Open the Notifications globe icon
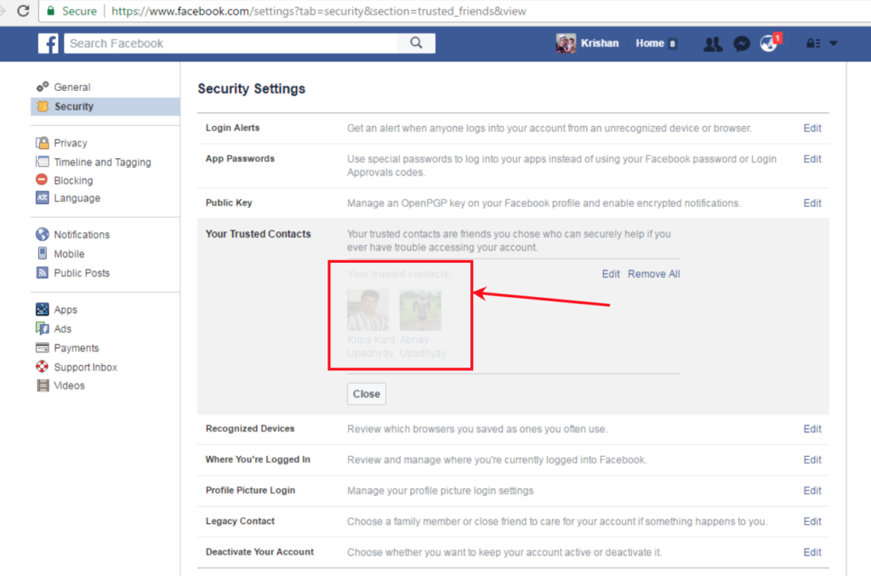This screenshot has height=576, width=871. click(769, 44)
